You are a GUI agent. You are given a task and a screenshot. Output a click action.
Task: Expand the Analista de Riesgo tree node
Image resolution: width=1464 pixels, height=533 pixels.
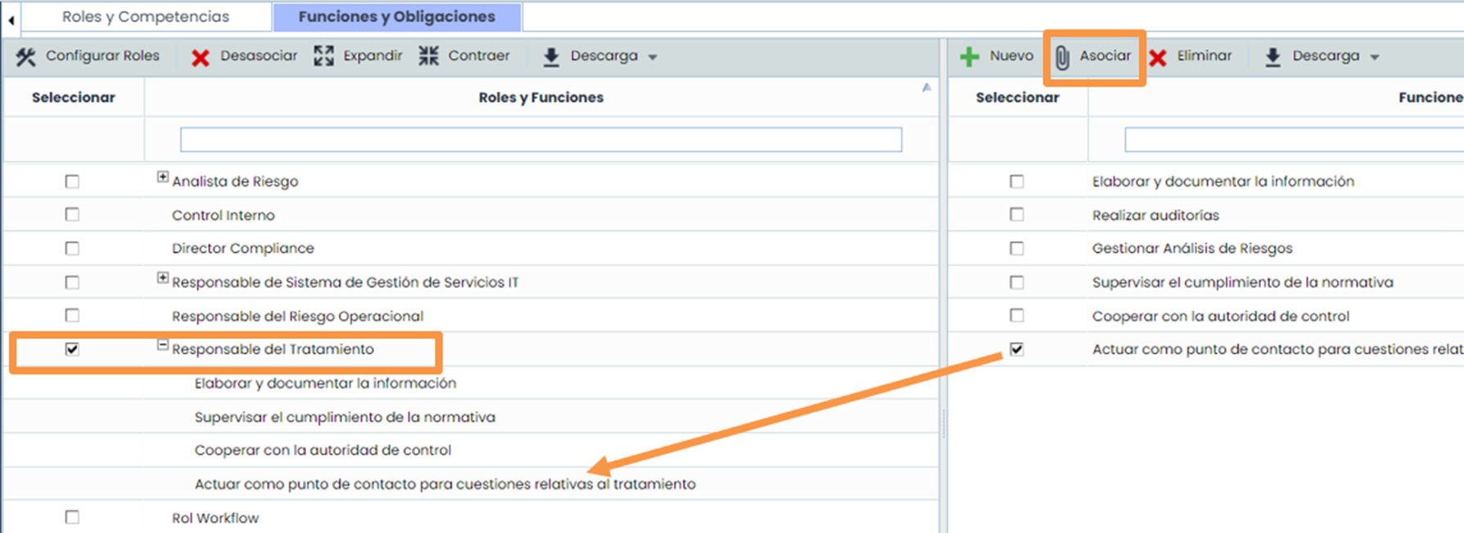[163, 177]
